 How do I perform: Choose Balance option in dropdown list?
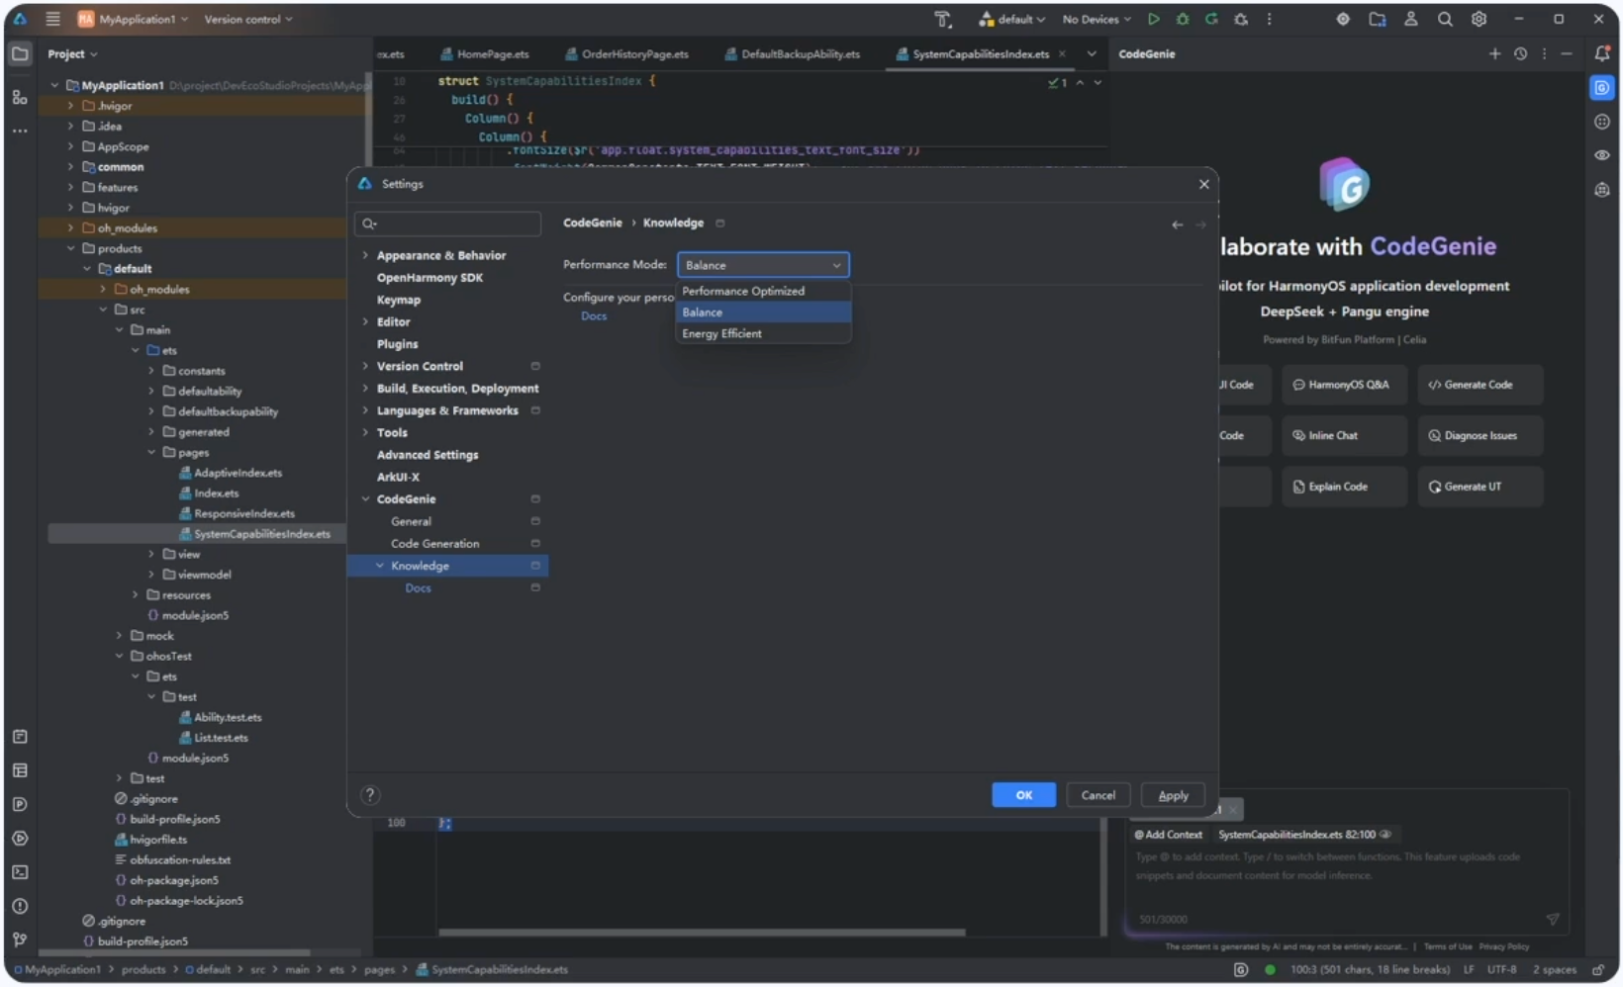(x=762, y=313)
